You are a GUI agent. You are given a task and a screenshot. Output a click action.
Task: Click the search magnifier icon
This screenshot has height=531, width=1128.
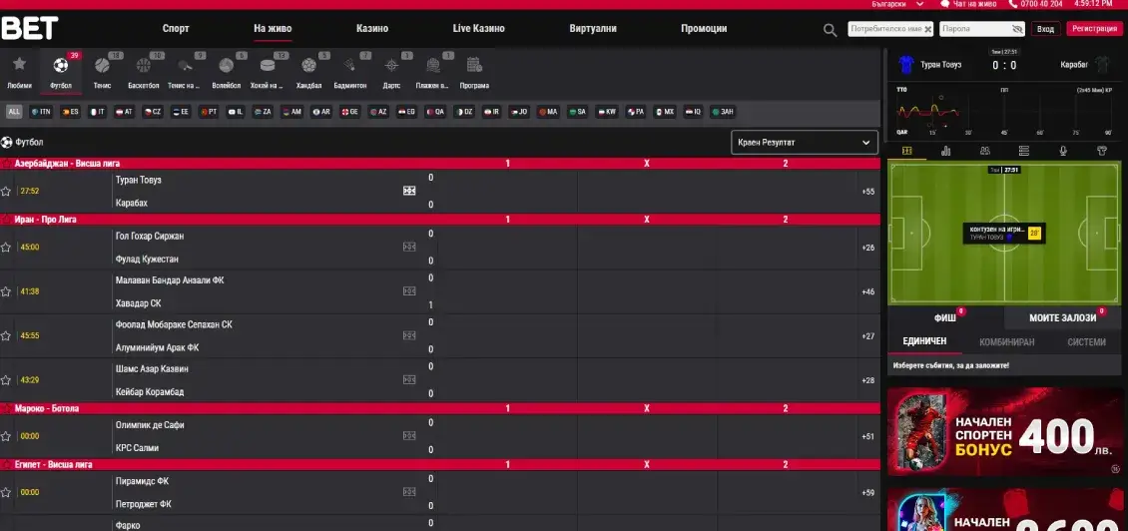point(831,30)
